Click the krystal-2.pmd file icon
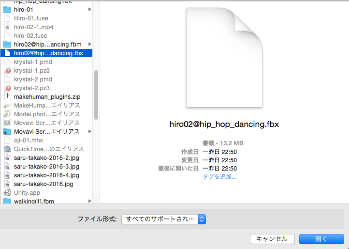This screenshot has width=349, height=249. click(7, 79)
